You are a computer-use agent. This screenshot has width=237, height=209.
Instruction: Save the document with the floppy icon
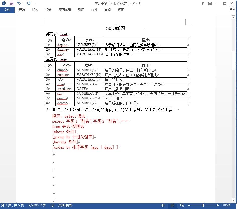[x=12, y=3]
